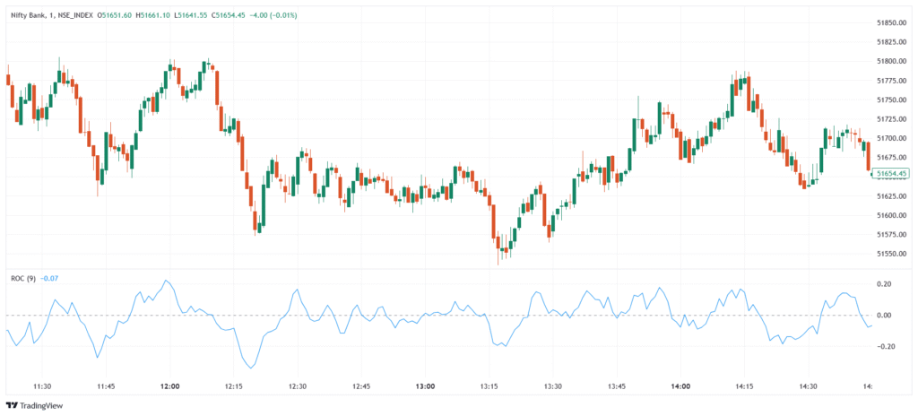Viewport: 918px width, 416px height.
Task: Click the current price tag 51654.45
Action: 893,172
